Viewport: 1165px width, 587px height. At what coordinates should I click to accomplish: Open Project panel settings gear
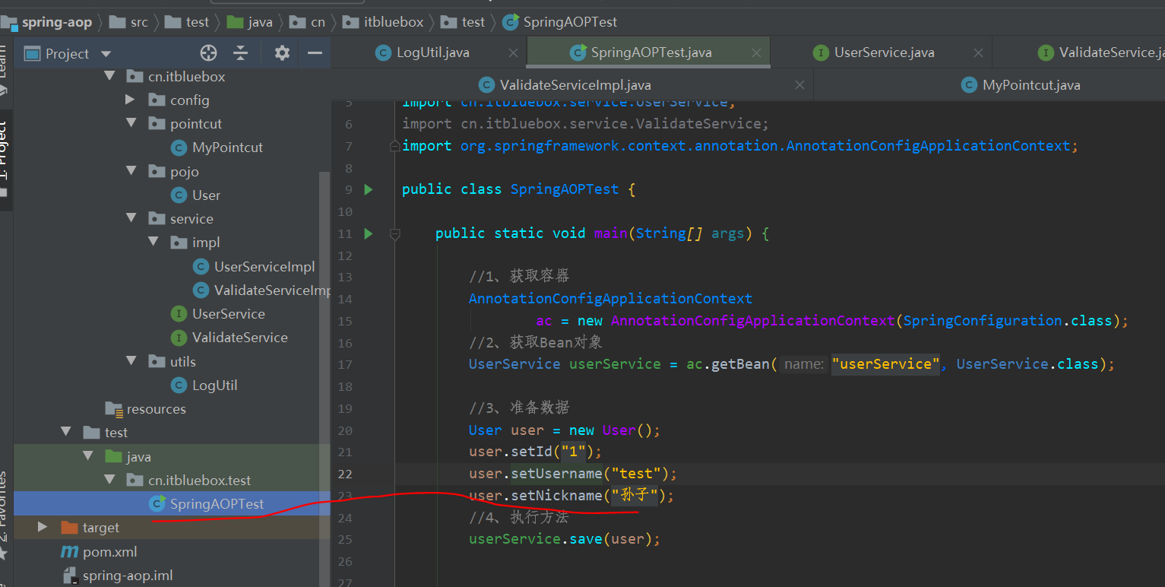pos(282,53)
